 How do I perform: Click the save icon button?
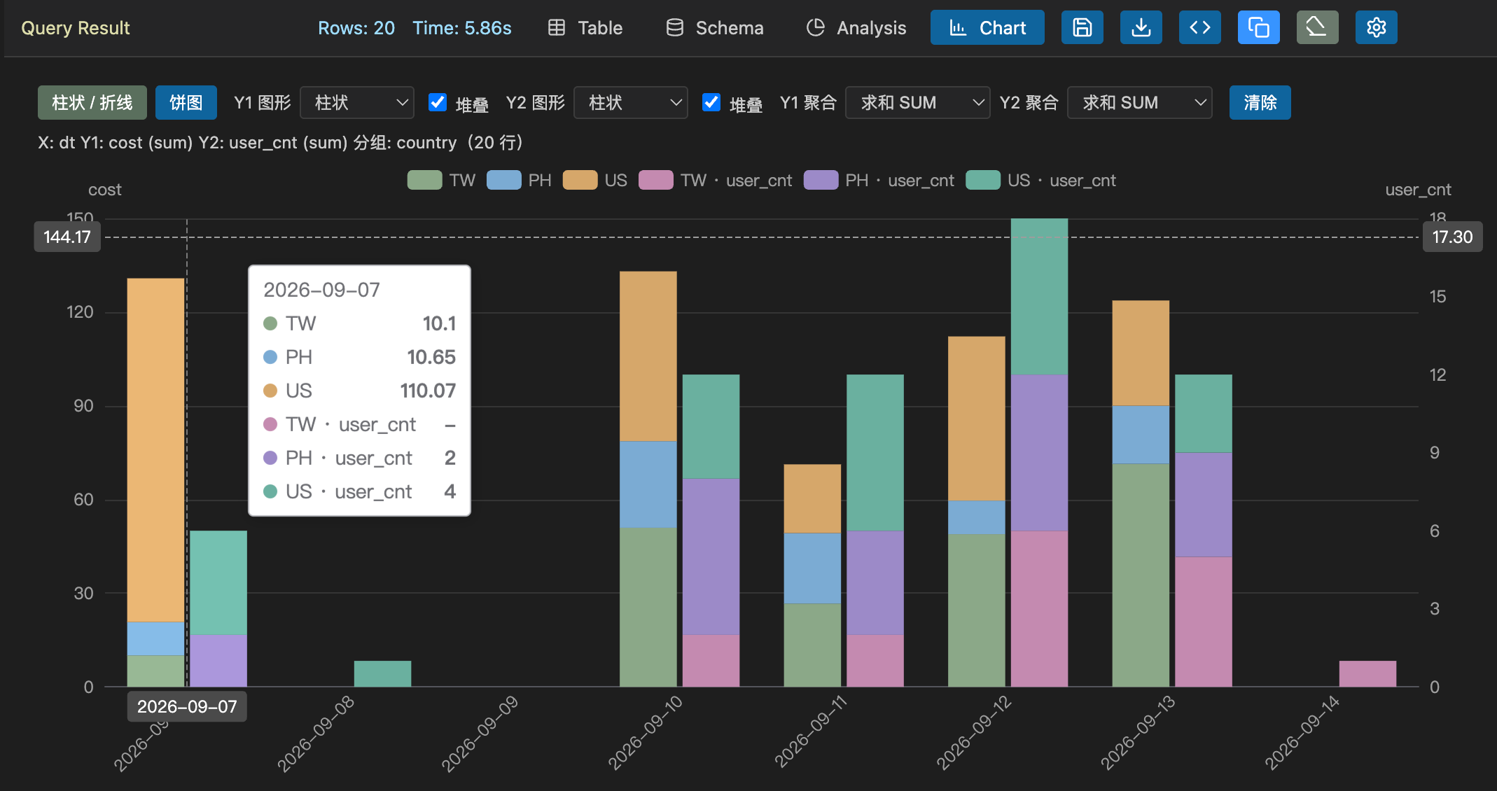(x=1082, y=27)
